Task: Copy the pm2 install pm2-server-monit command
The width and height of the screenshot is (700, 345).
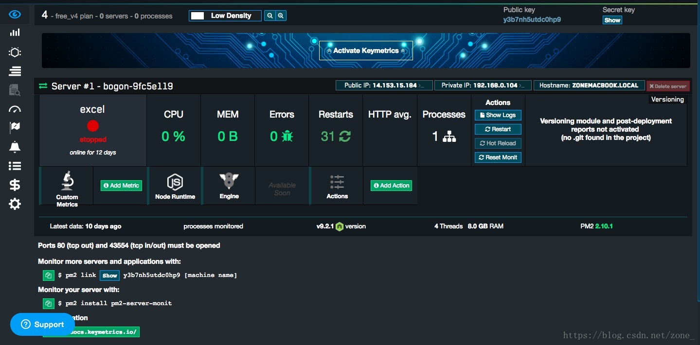Action: pos(48,304)
